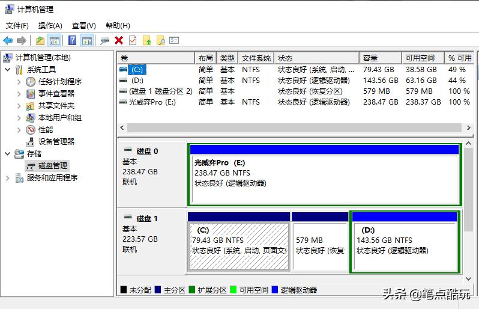This screenshot has width=479, height=309.
Task: Select the Local Users and Groups icon (本地用户和组)
Action: pos(30,118)
